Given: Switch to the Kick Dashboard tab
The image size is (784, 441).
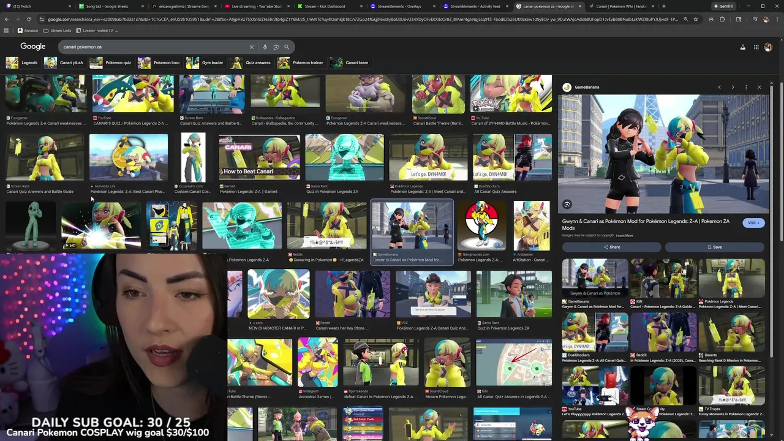Looking at the screenshot, I should coord(329,6).
